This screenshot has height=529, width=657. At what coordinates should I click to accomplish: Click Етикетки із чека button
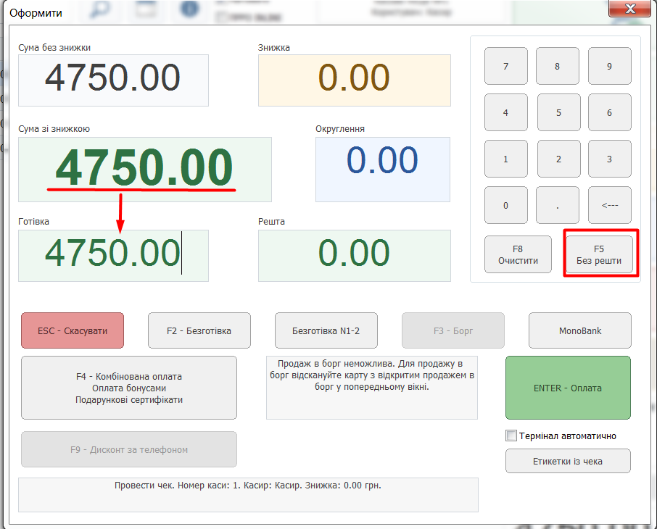pos(568,461)
